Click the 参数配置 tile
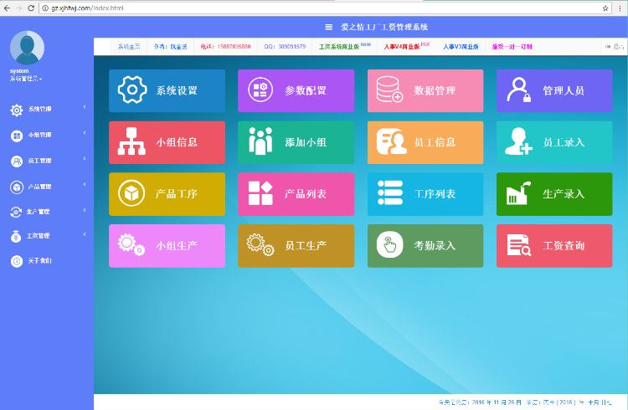This screenshot has height=410, width=628. point(296,90)
